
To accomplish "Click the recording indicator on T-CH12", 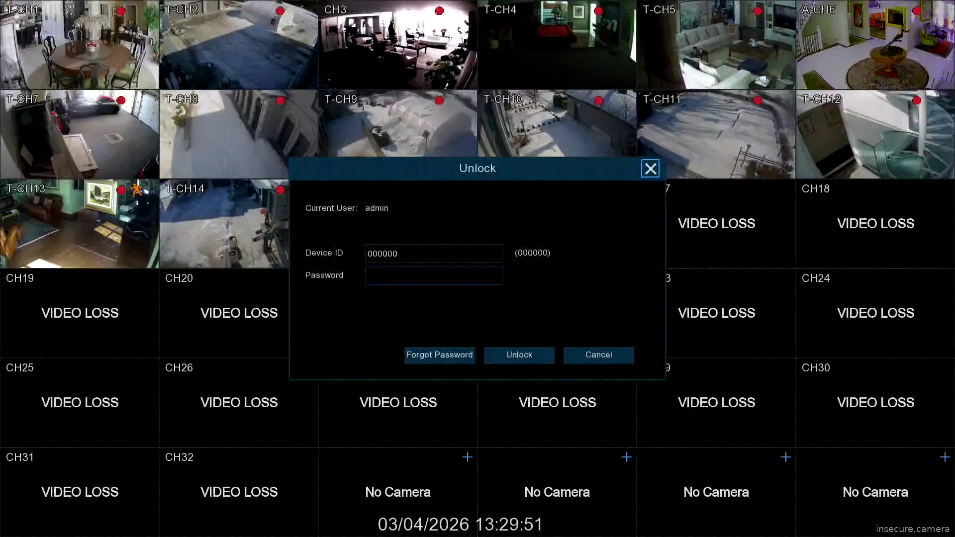I will (x=917, y=100).
